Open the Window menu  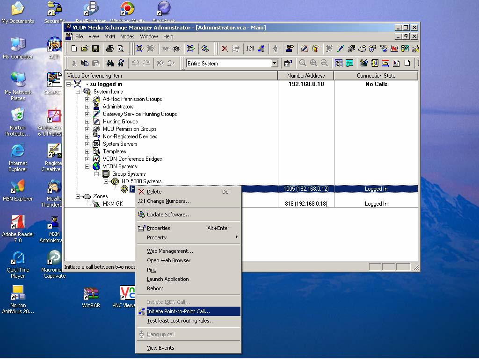[149, 36]
